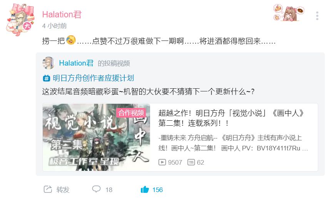Click the hashtag topic icon
Viewport: 329px width, 199px height.
tap(47, 78)
